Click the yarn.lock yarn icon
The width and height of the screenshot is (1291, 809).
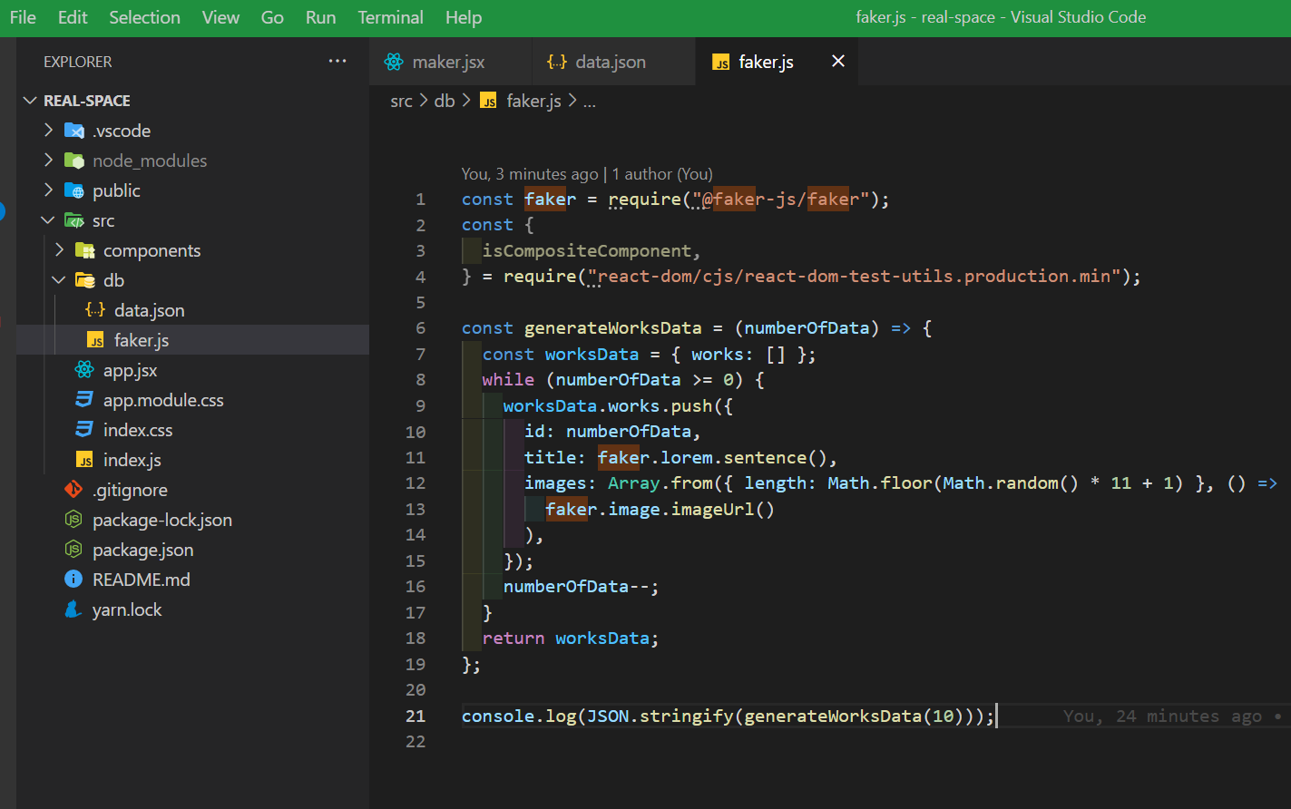pos(73,609)
